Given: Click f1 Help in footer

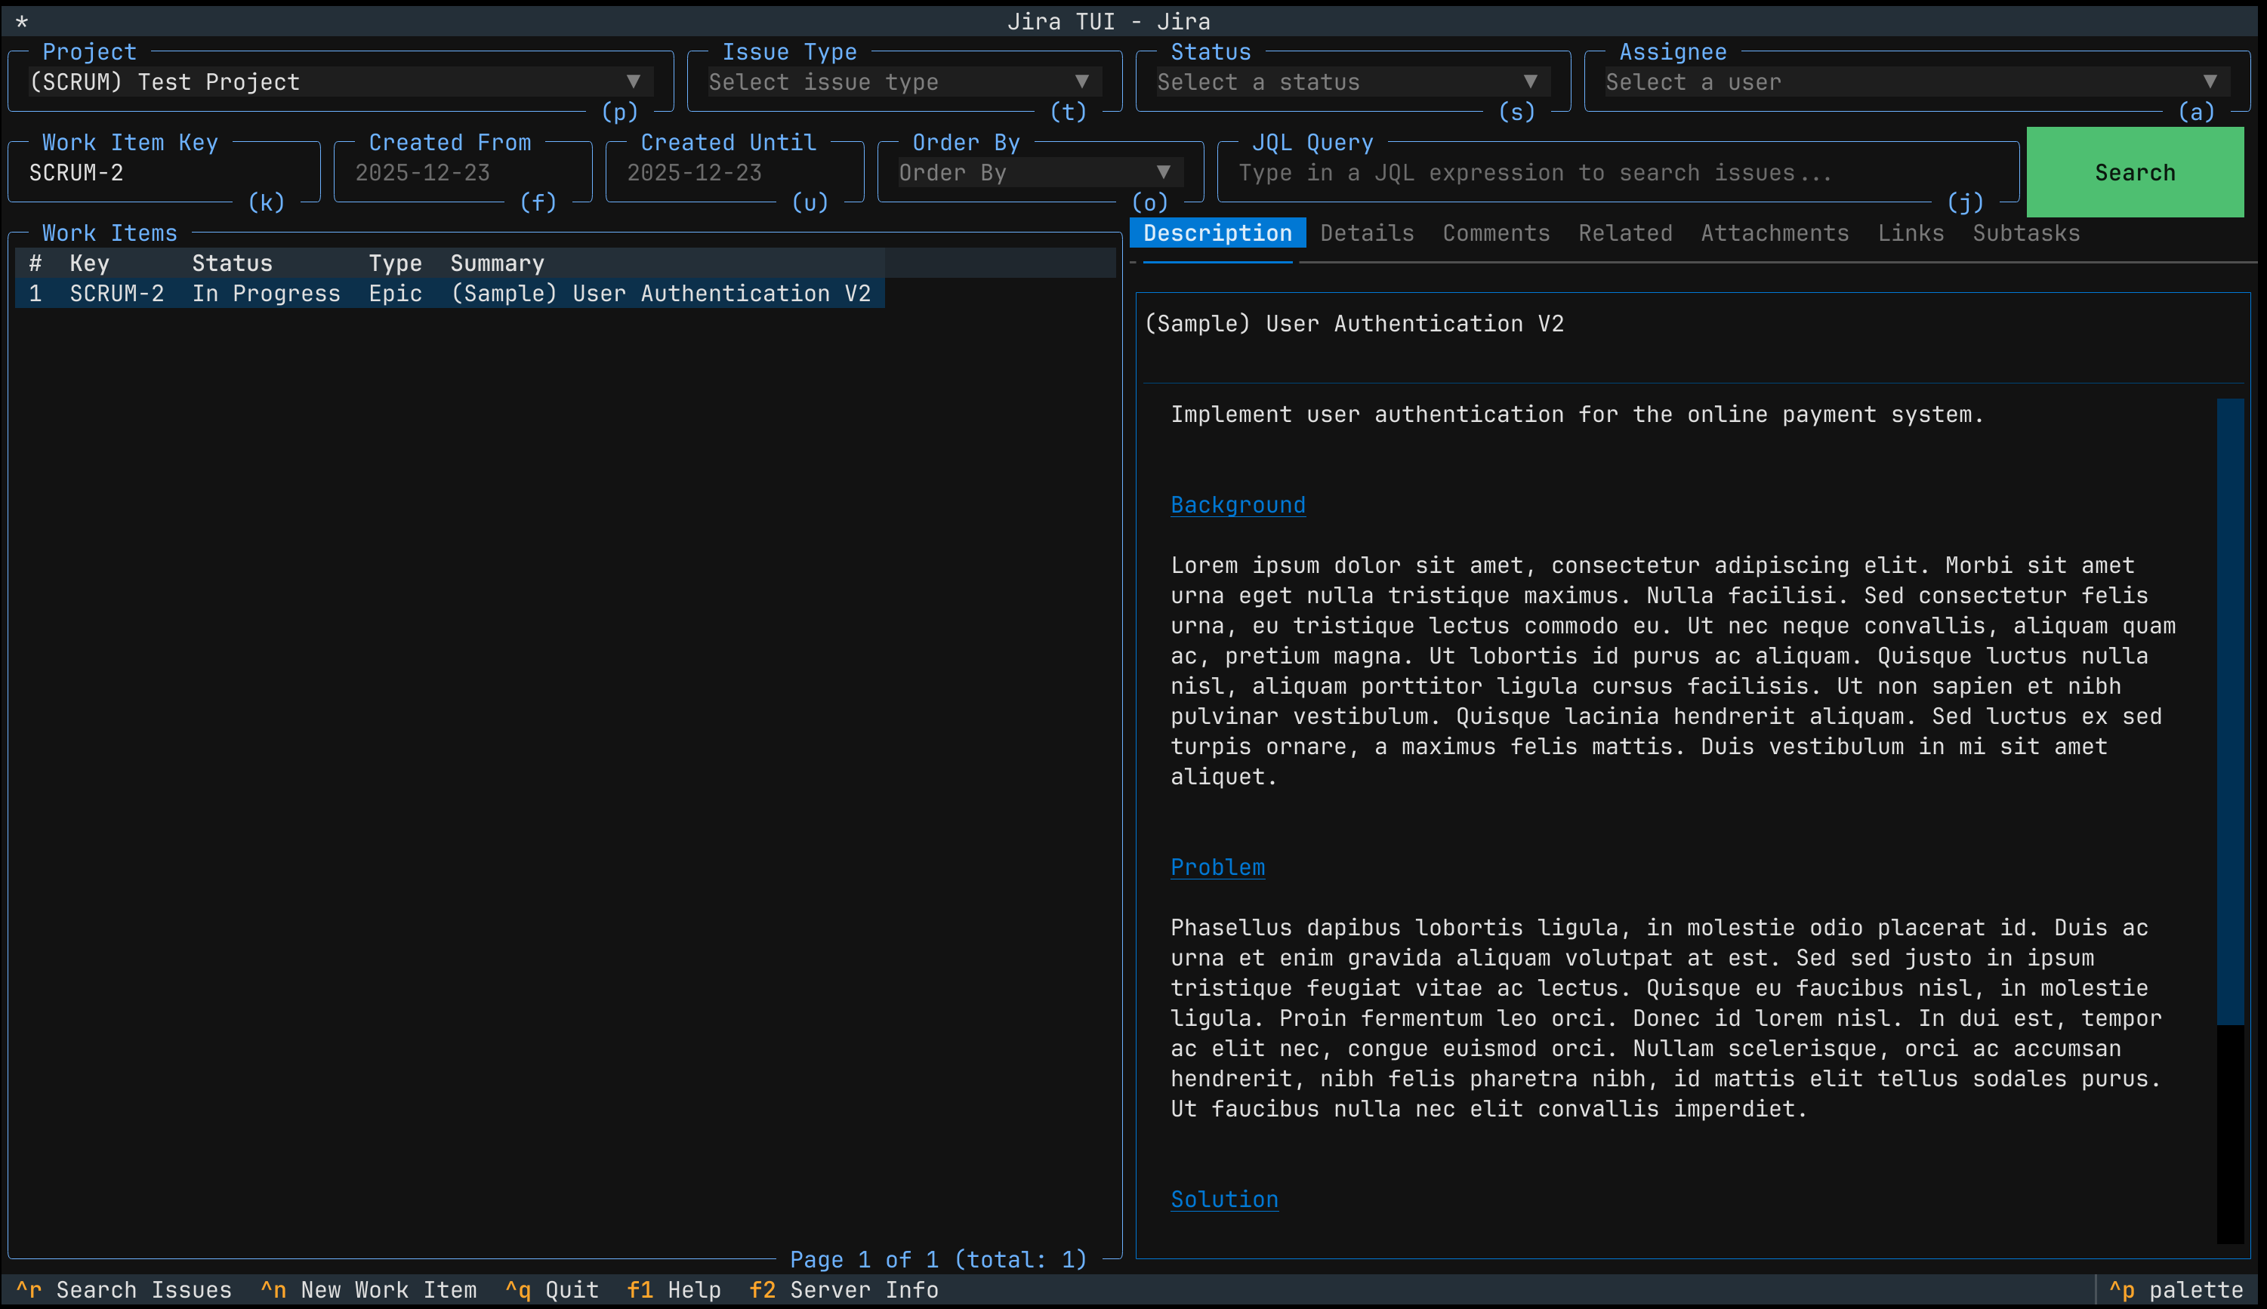Looking at the screenshot, I should click(x=674, y=1290).
